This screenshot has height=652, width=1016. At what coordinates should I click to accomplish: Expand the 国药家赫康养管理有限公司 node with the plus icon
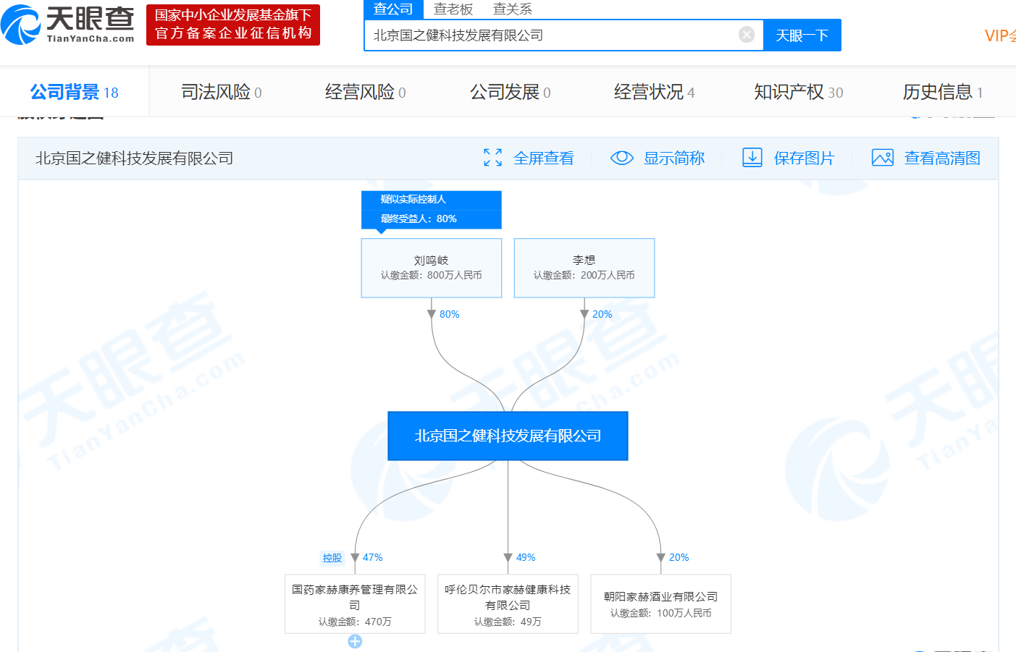pyautogui.click(x=355, y=641)
